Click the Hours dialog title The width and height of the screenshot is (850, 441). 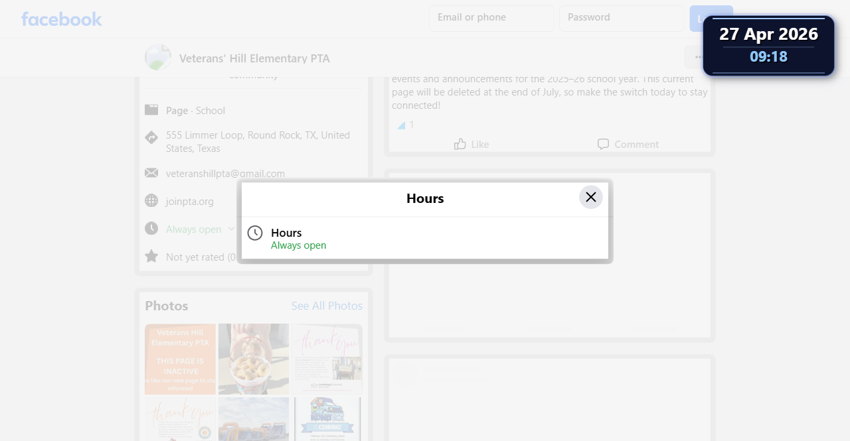[x=425, y=198]
